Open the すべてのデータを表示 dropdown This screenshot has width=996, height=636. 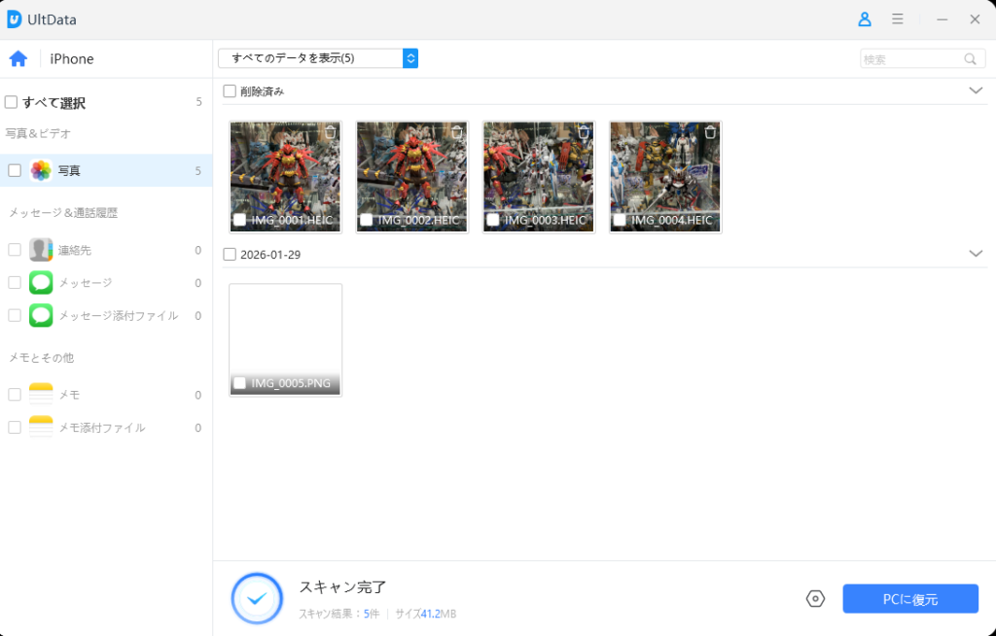tap(317, 58)
